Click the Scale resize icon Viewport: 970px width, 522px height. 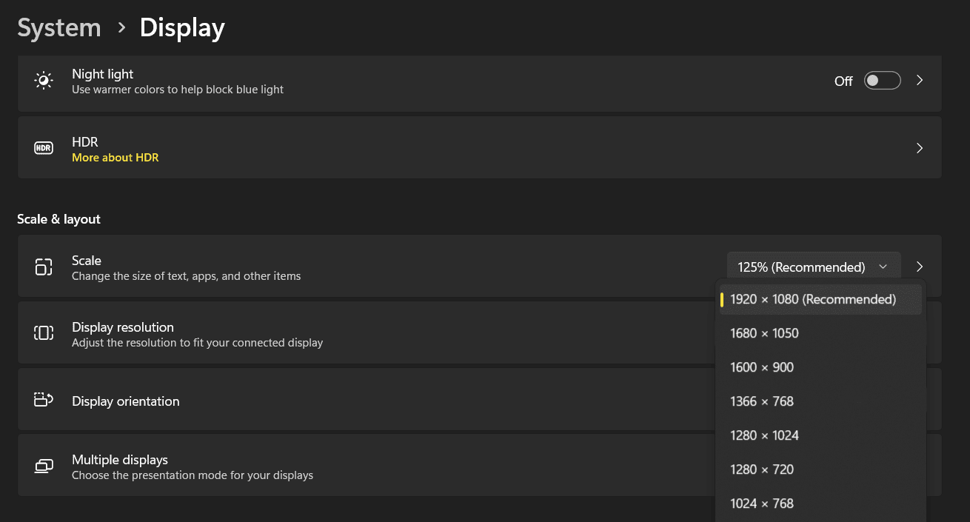coord(43,267)
